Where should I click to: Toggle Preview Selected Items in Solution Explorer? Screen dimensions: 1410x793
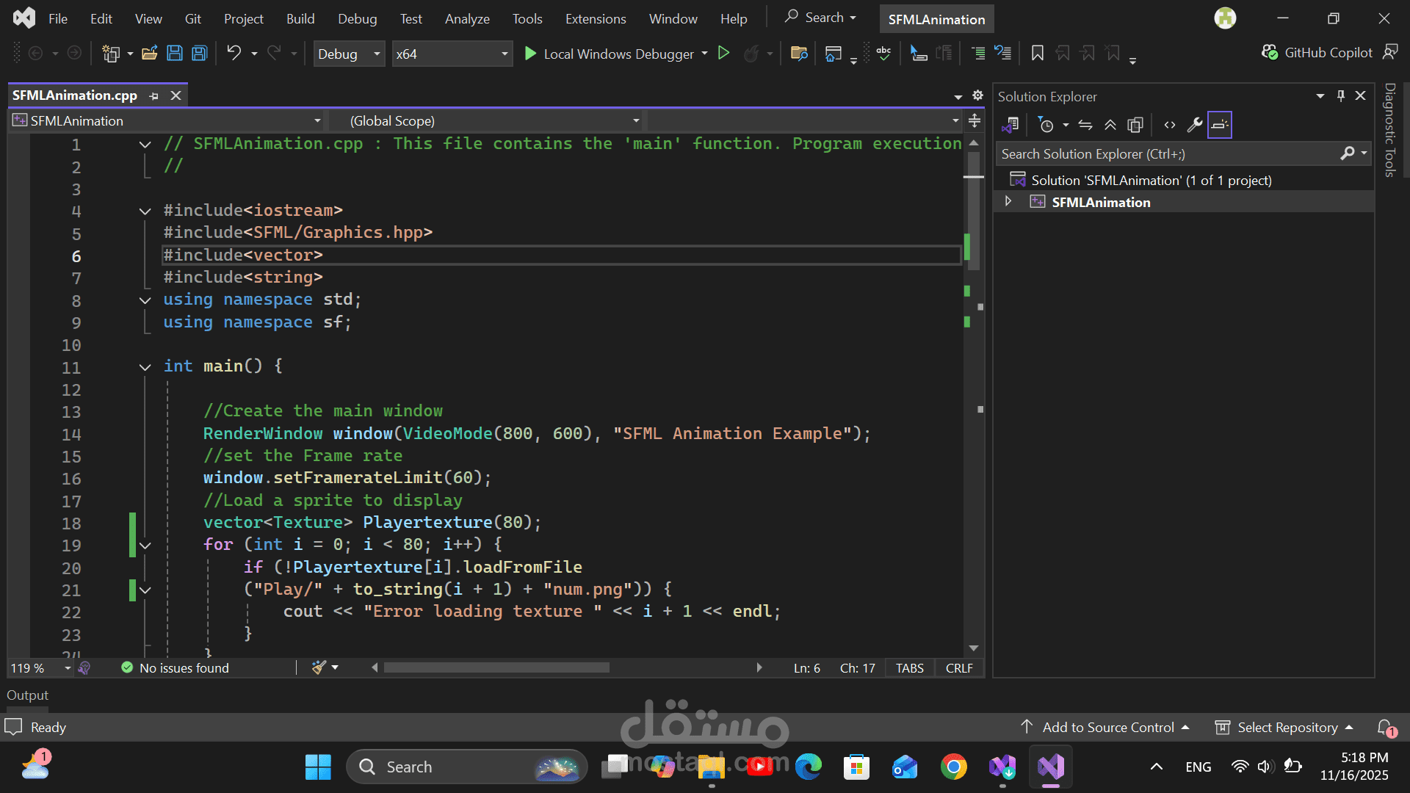1136,125
